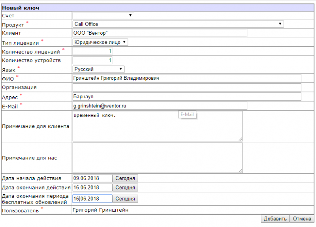The width and height of the screenshot is (316, 227).
Task: Click the Адрес field containing Барнаул
Action: pos(187,97)
